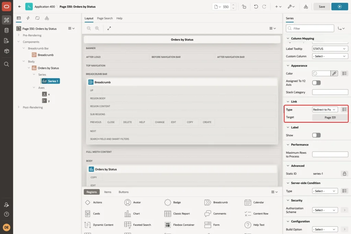
Task: Run the page with the play button
Action: (x=340, y=7)
